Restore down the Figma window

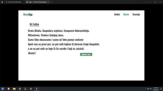point(155,2)
